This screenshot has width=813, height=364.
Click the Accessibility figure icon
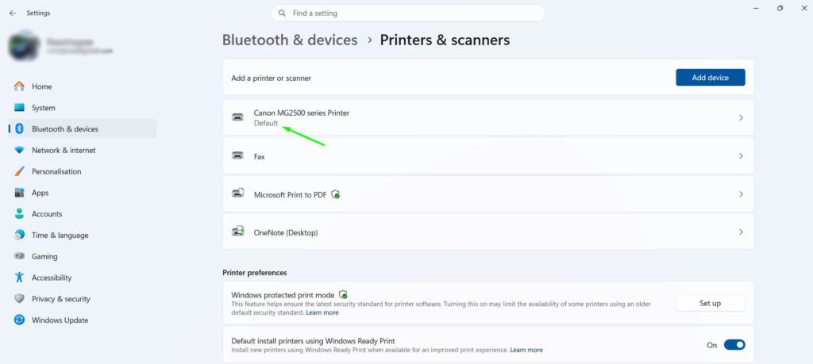coord(19,278)
